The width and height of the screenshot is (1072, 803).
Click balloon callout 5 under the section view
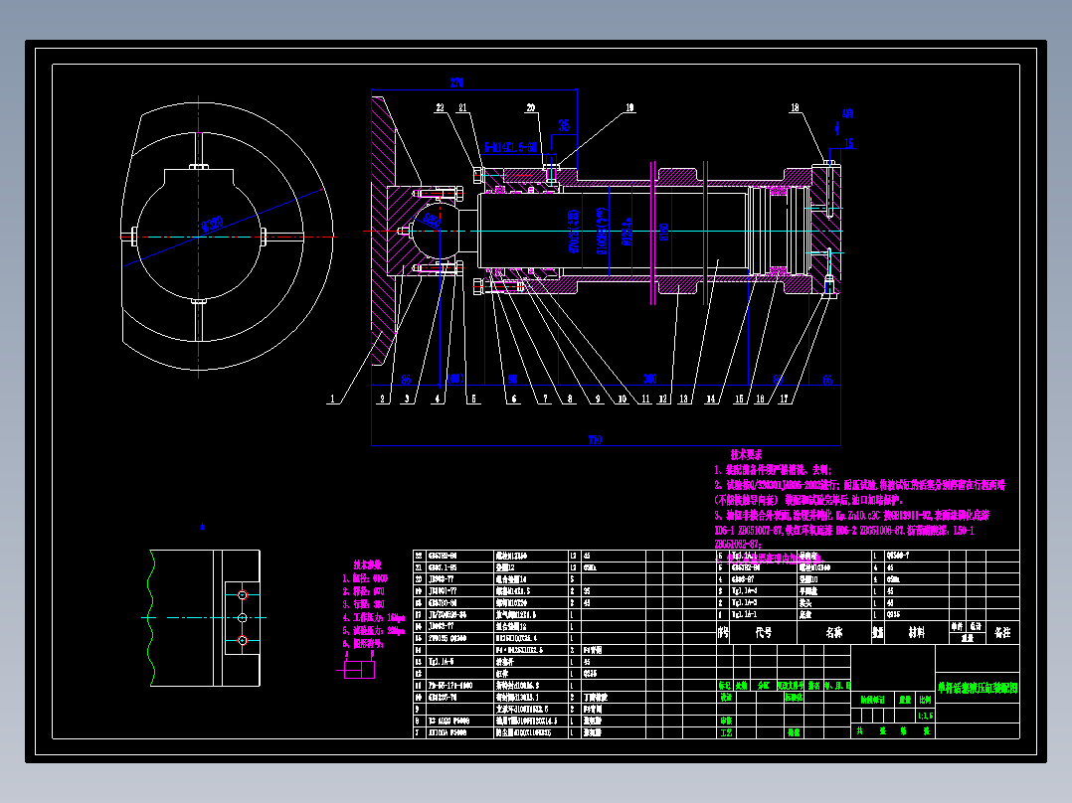[473, 400]
